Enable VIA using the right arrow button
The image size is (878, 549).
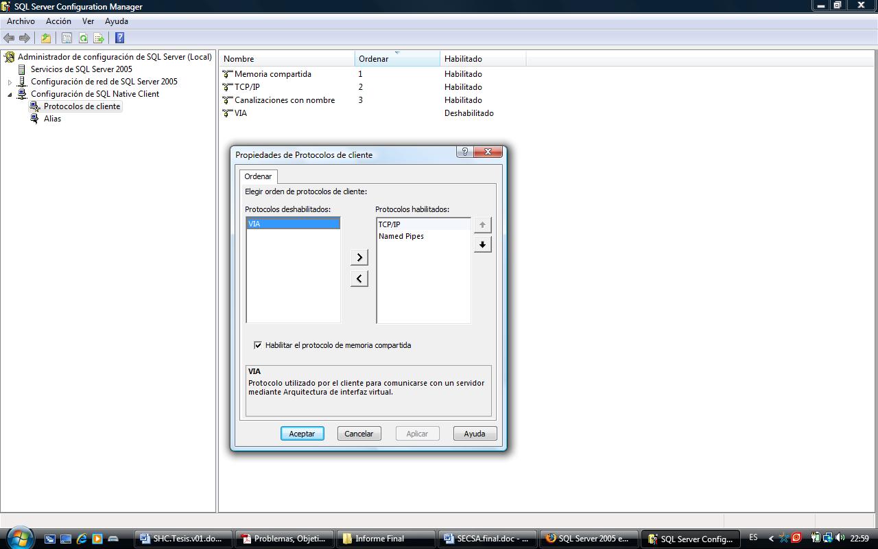359,257
